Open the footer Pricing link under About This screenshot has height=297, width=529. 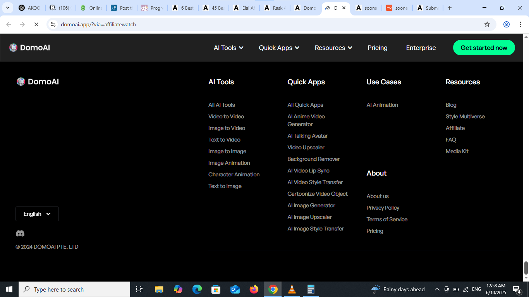pyautogui.click(x=375, y=231)
